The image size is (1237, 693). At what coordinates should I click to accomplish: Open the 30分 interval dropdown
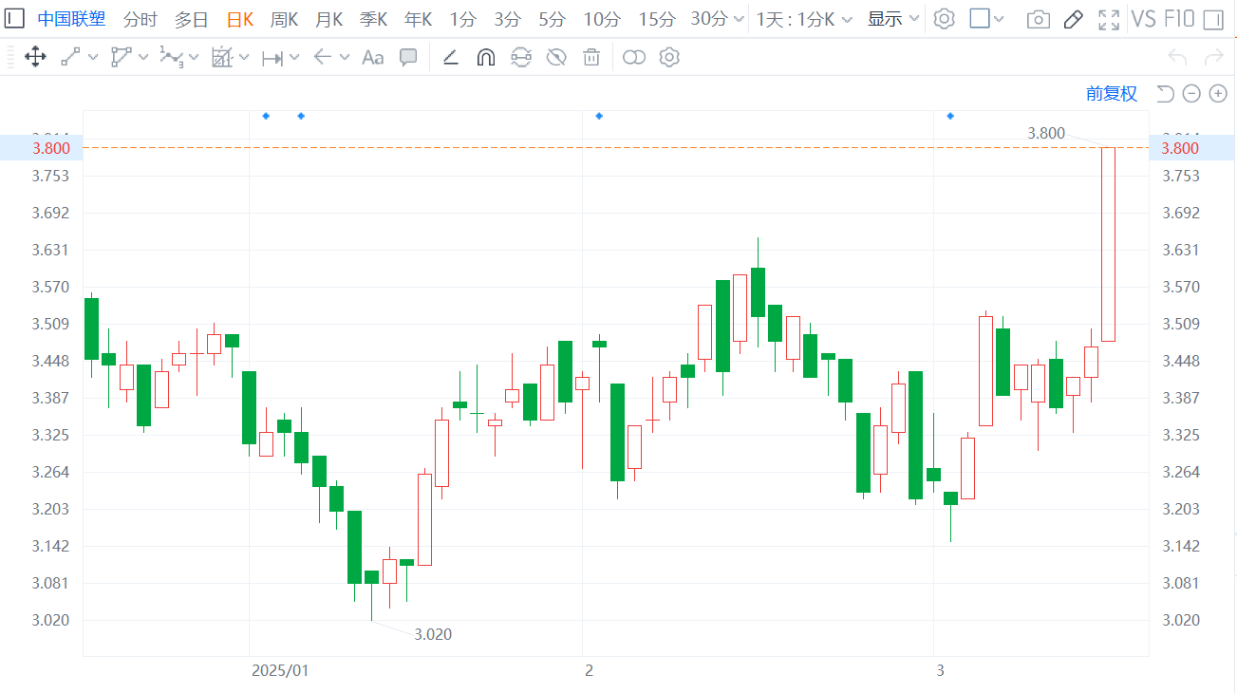coord(718,19)
